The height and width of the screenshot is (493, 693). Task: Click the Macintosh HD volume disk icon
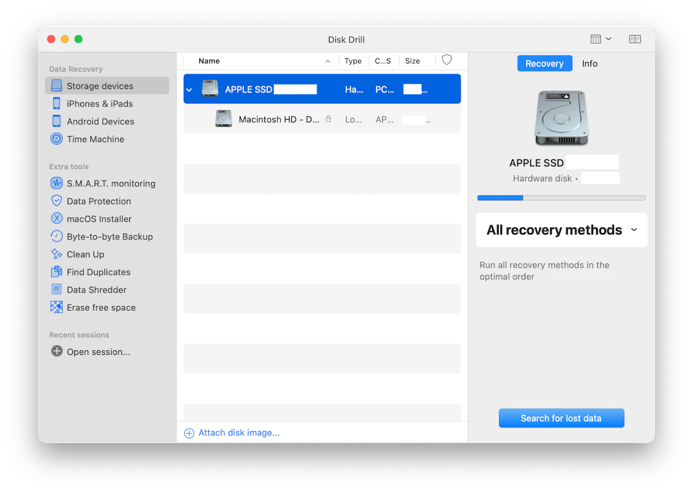224,119
